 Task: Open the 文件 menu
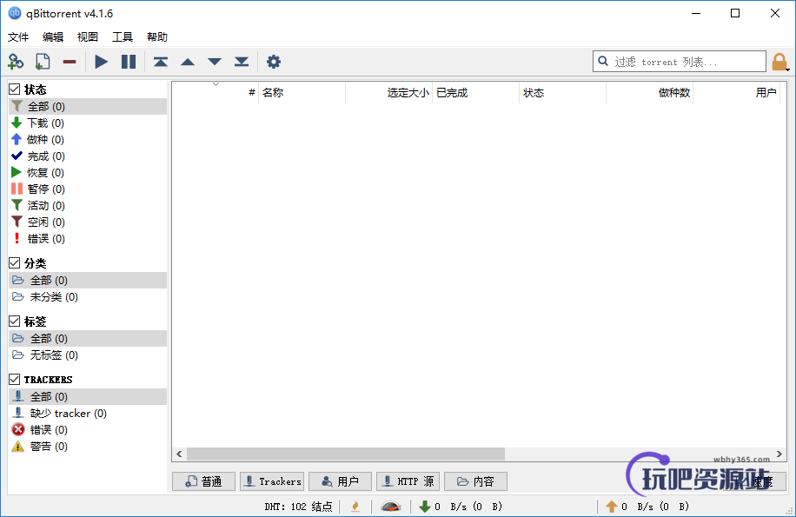click(x=18, y=37)
